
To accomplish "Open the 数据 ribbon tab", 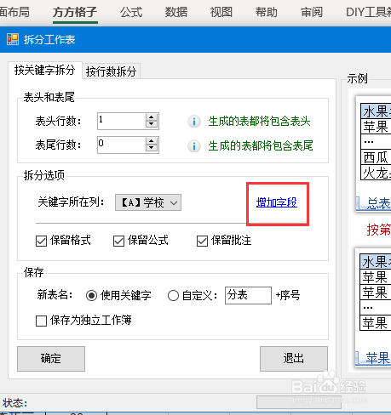I will [x=176, y=12].
